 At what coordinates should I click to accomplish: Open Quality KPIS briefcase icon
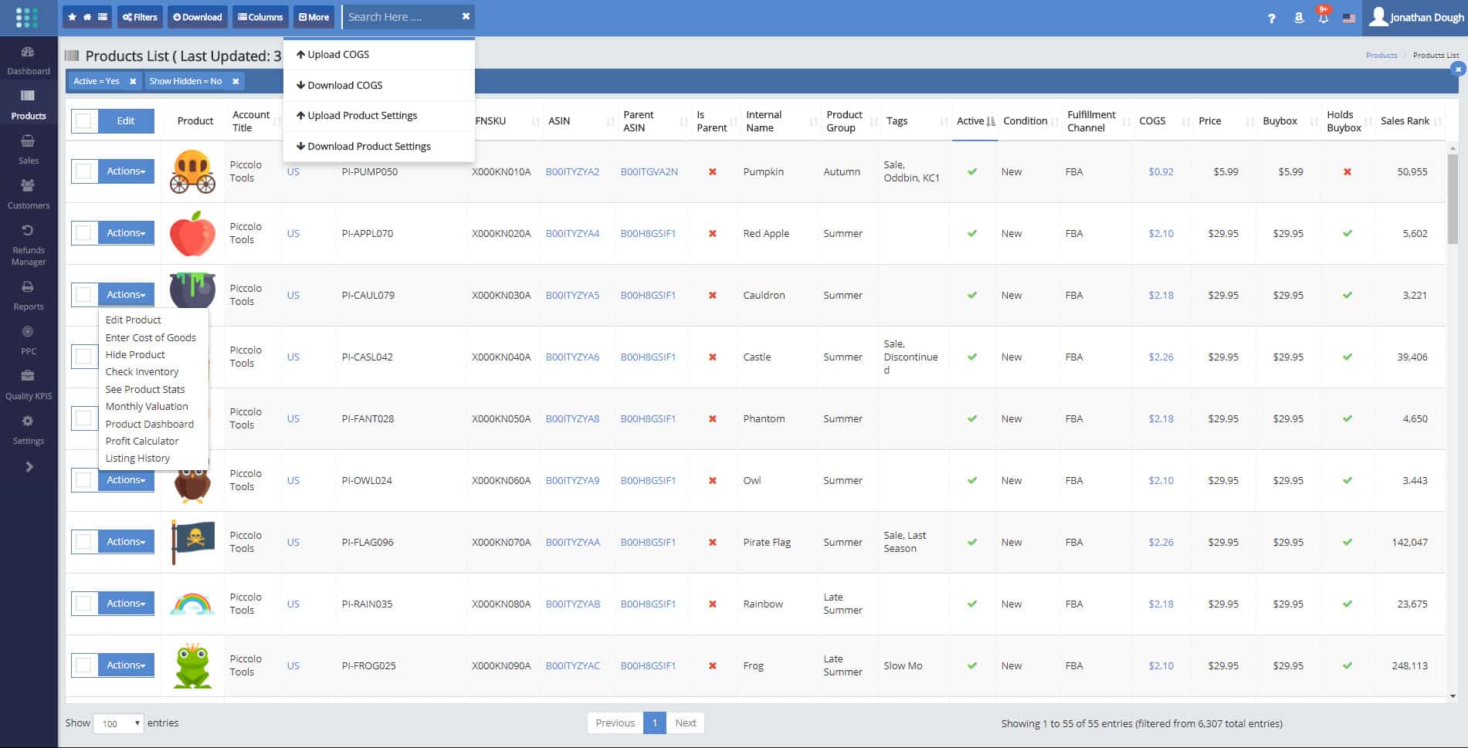(x=28, y=376)
